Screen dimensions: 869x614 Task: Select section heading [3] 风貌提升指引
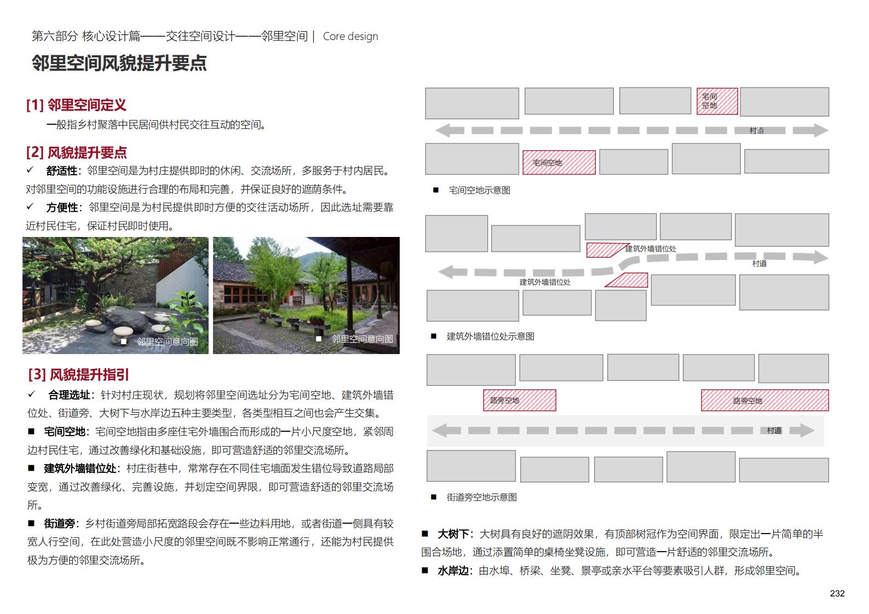coord(79,375)
